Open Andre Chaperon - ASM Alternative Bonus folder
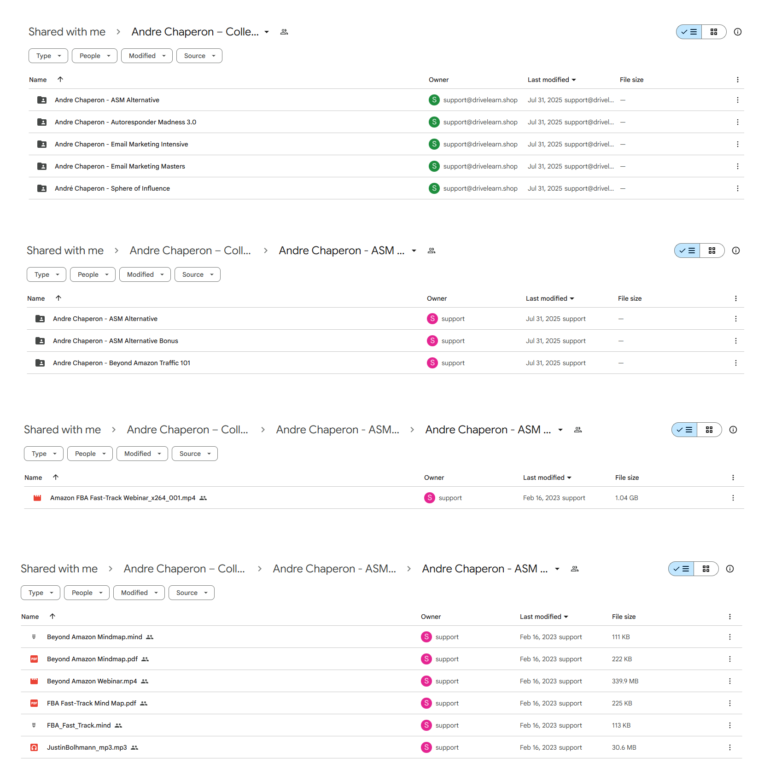The image size is (770, 781). (116, 341)
